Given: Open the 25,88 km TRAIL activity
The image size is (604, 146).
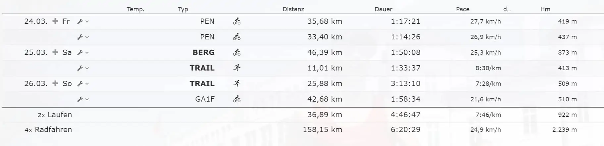Looking at the screenshot, I should click(202, 83).
